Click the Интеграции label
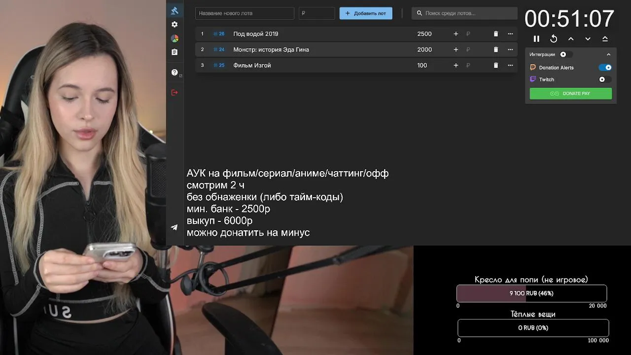Viewport: 631px width, 355px height. point(542,55)
